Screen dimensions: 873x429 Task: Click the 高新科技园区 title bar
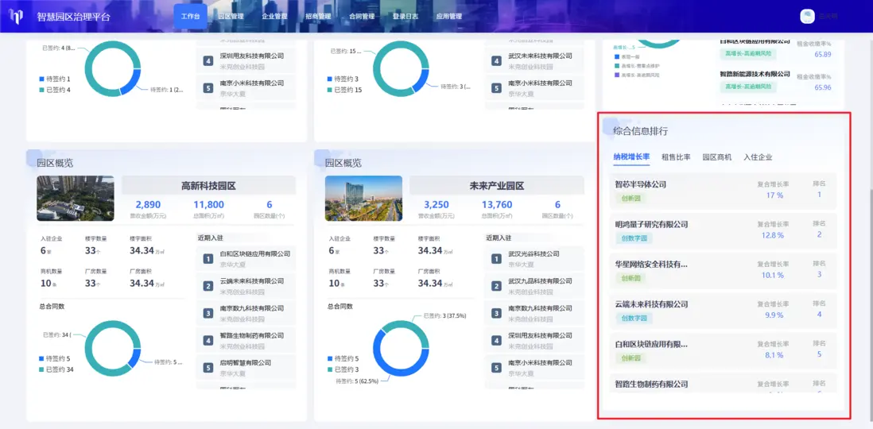tap(209, 185)
